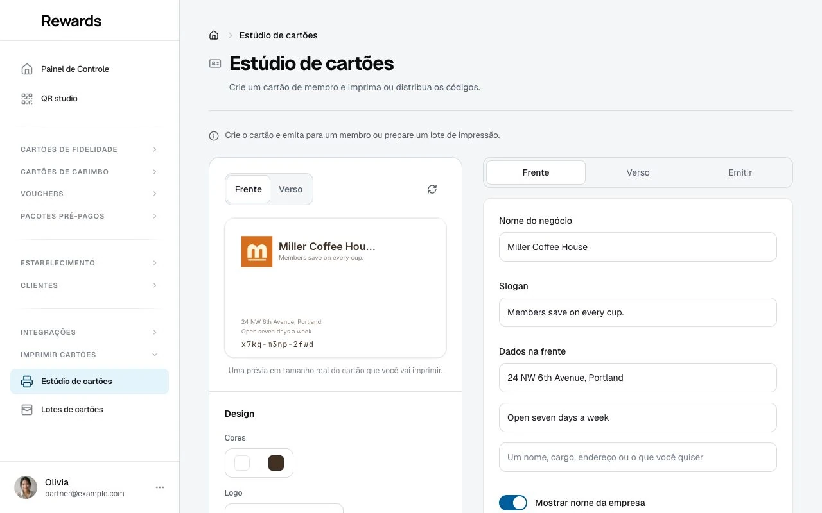Image resolution: width=822 pixels, height=513 pixels.
Task: Expand Cartões de Carimbo section
Action: [x=89, y=172]
